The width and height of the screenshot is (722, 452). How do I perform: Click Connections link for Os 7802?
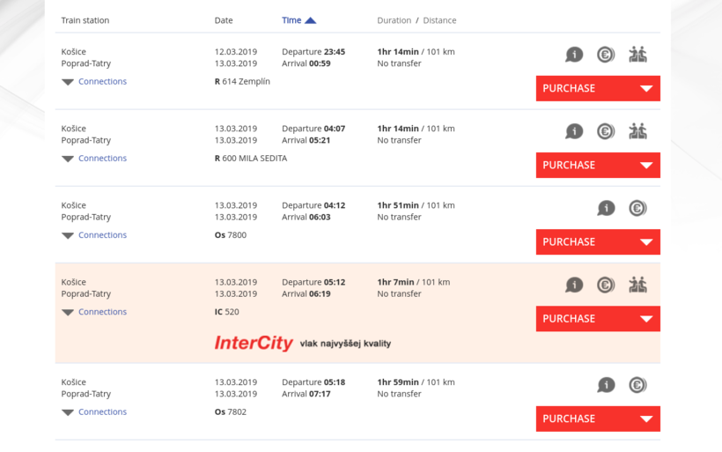coord(102,412)
